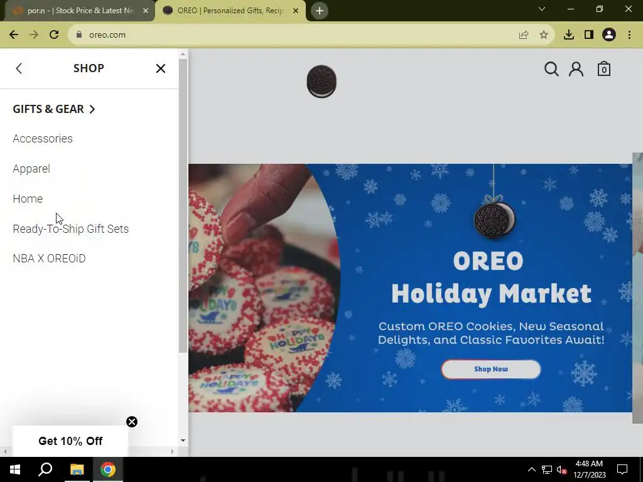Open Chrome profile avatar
643x482 pixels.
click(x=609, y=35)
